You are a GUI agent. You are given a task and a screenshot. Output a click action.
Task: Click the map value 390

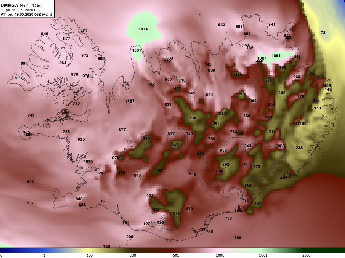tap(146, 138)
